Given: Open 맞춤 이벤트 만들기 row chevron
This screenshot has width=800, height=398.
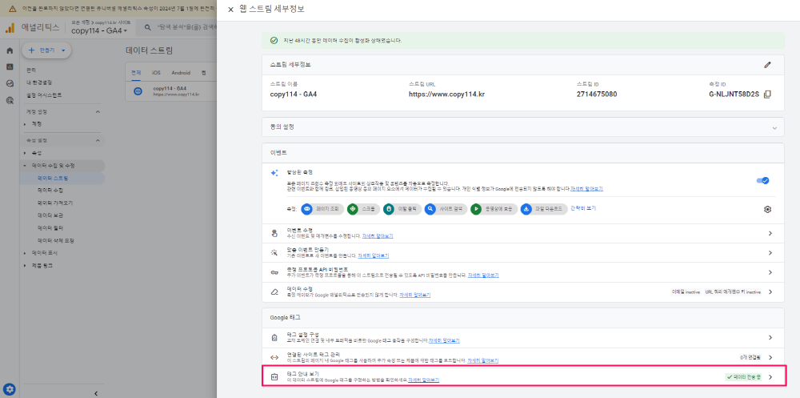Looking at the screenshot, I should tap(770, 253).
